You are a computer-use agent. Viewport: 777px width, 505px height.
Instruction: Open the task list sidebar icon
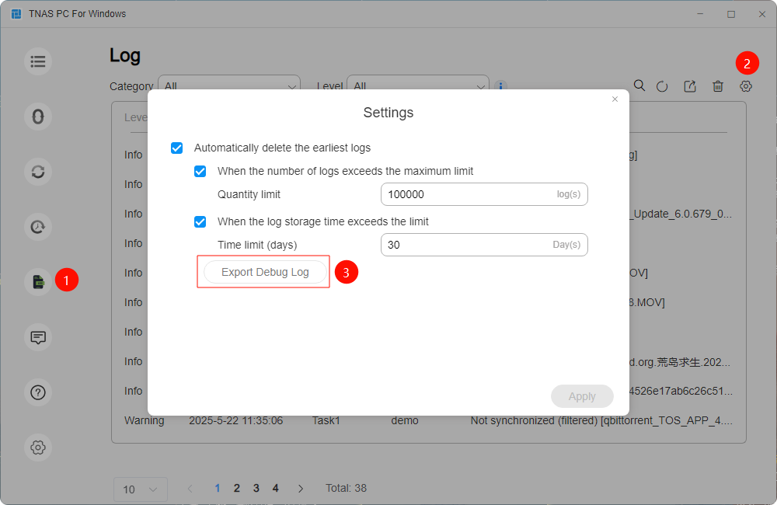[38, 61]
